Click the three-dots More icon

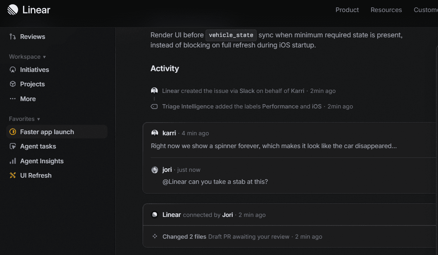tap(12, 99)
